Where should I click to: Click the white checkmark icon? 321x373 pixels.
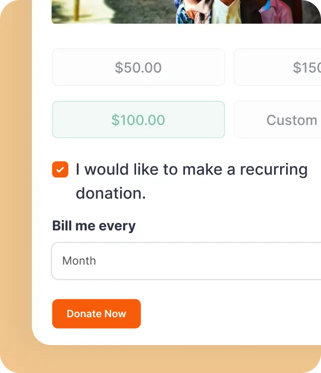(60, 170)
